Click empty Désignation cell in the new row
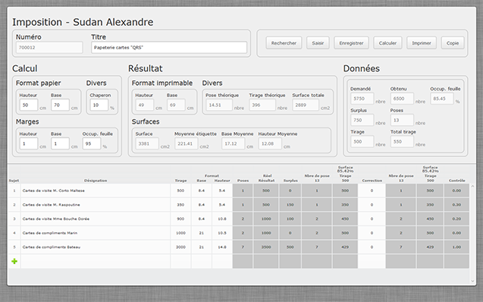 (x=96, y=261)
